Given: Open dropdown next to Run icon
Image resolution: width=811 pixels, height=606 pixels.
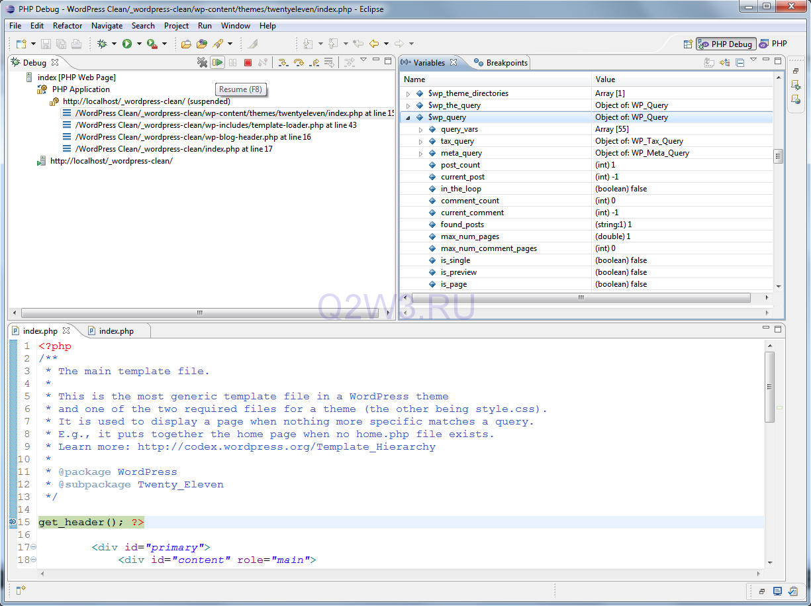Looking at the screenshot, I should coord(139,44).
